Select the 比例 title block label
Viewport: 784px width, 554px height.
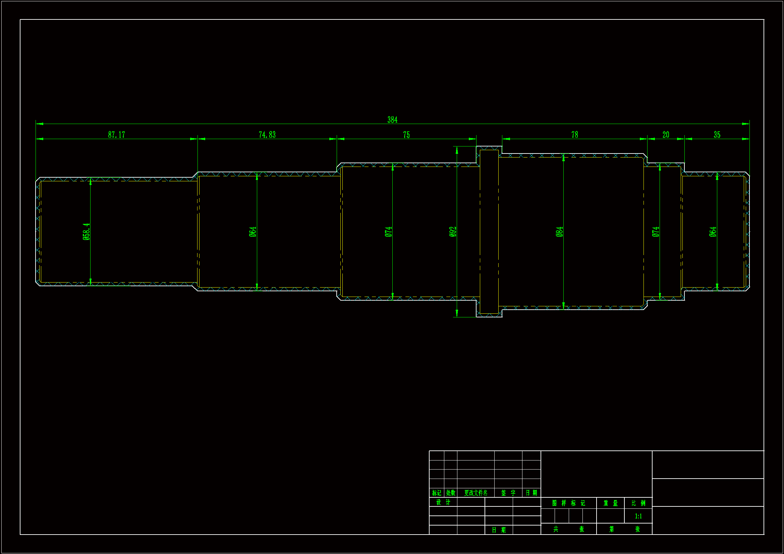(x=638, y=503)
